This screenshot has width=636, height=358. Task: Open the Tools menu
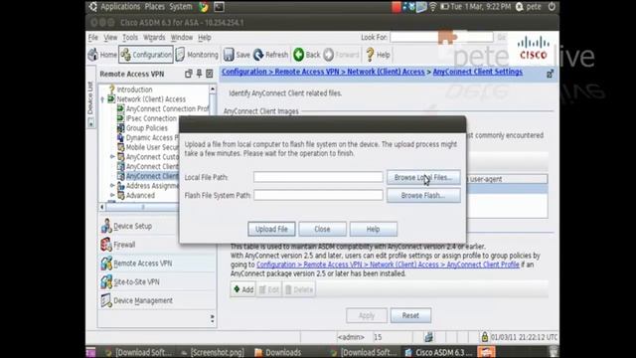coord(130,38)
